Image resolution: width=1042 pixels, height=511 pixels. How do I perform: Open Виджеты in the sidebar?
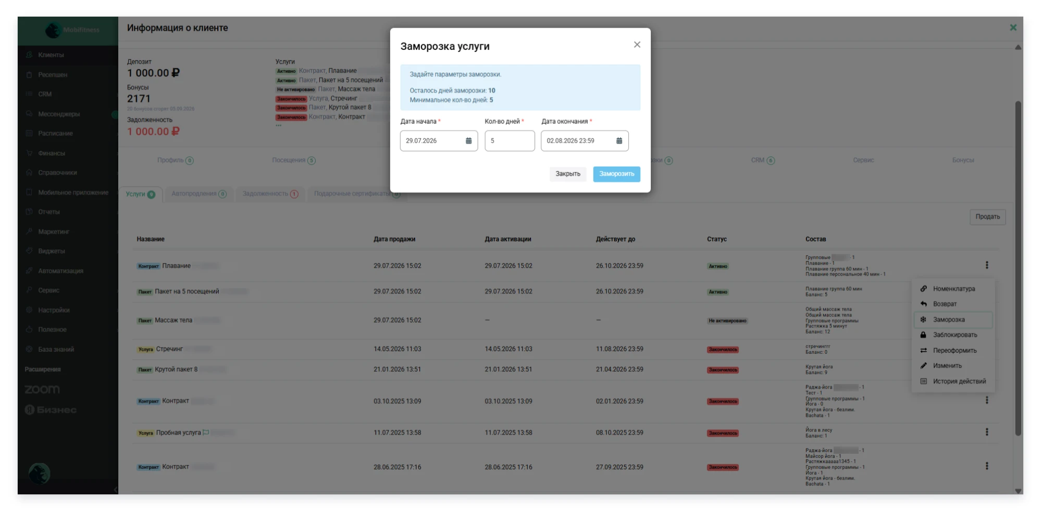(x=68, y=251)
